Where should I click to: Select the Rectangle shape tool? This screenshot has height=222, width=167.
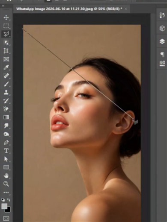[6, 167]
